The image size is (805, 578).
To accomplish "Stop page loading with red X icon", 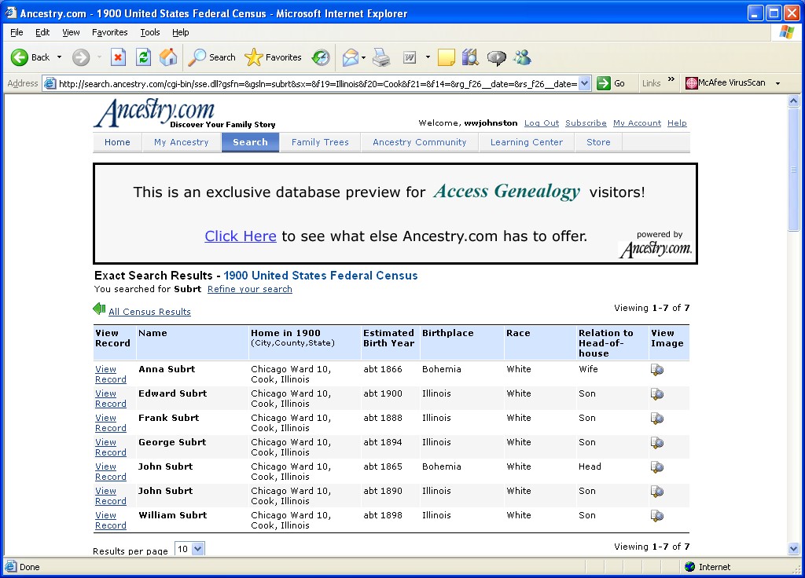I will [118, 57].
